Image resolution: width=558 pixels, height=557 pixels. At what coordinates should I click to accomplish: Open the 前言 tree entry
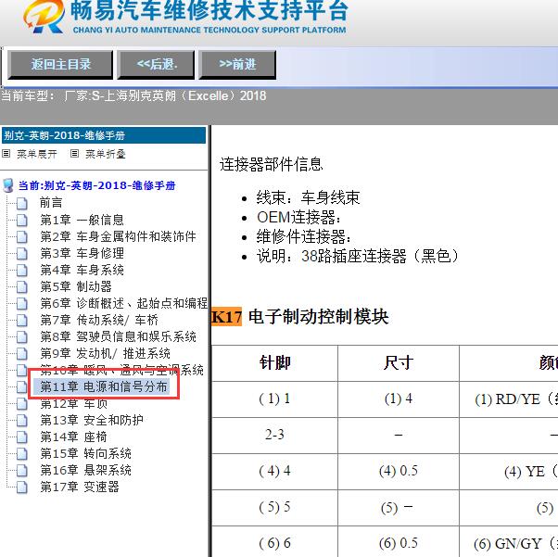click(x=51, y=203)
